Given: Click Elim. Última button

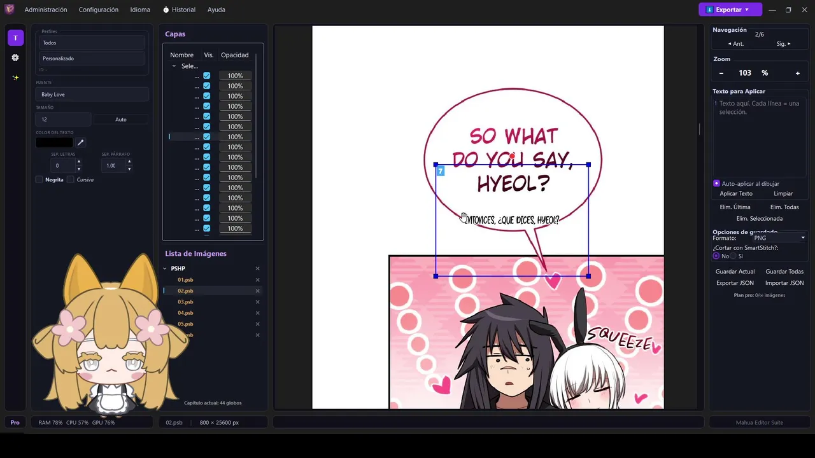Looking at the screenshot, I should tap(735, 207).
